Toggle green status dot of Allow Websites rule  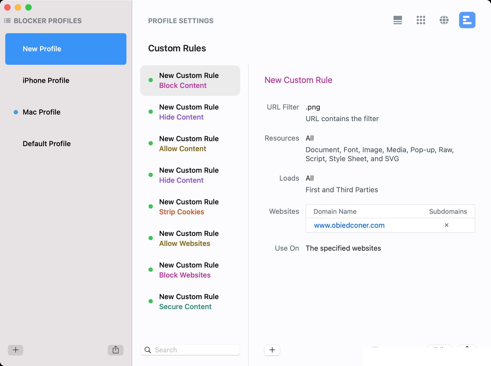tap(151, 238)
